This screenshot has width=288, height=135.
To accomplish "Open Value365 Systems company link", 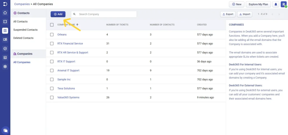I will [x=68, y=97].
